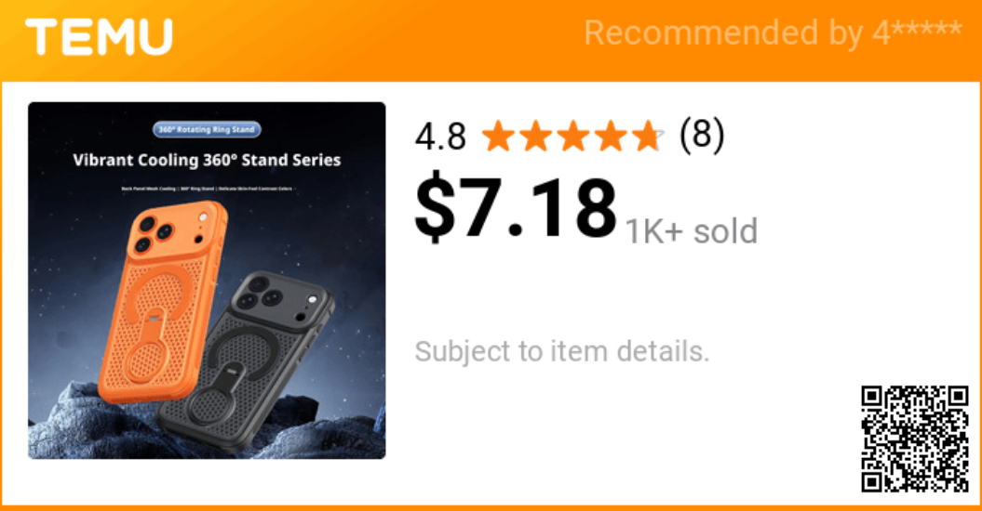Click the $7.18 price
Image resolution: width=982 pixels, height=511 pixels.
pyautogui.click(x=516, y=208)
